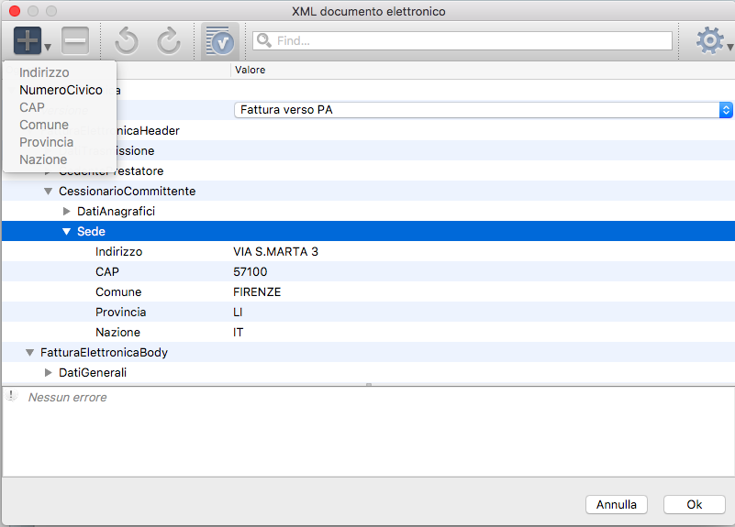Expand the DatiGenerali node
This screenshot has height=527, width=735.
(49, 373)
